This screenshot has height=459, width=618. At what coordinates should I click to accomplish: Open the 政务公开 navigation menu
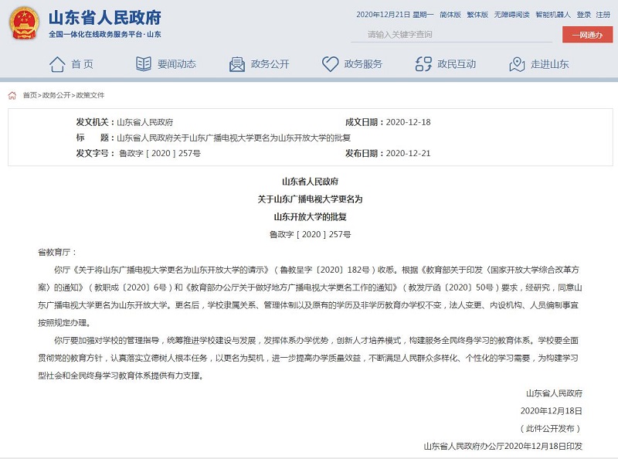coord(270,64)
